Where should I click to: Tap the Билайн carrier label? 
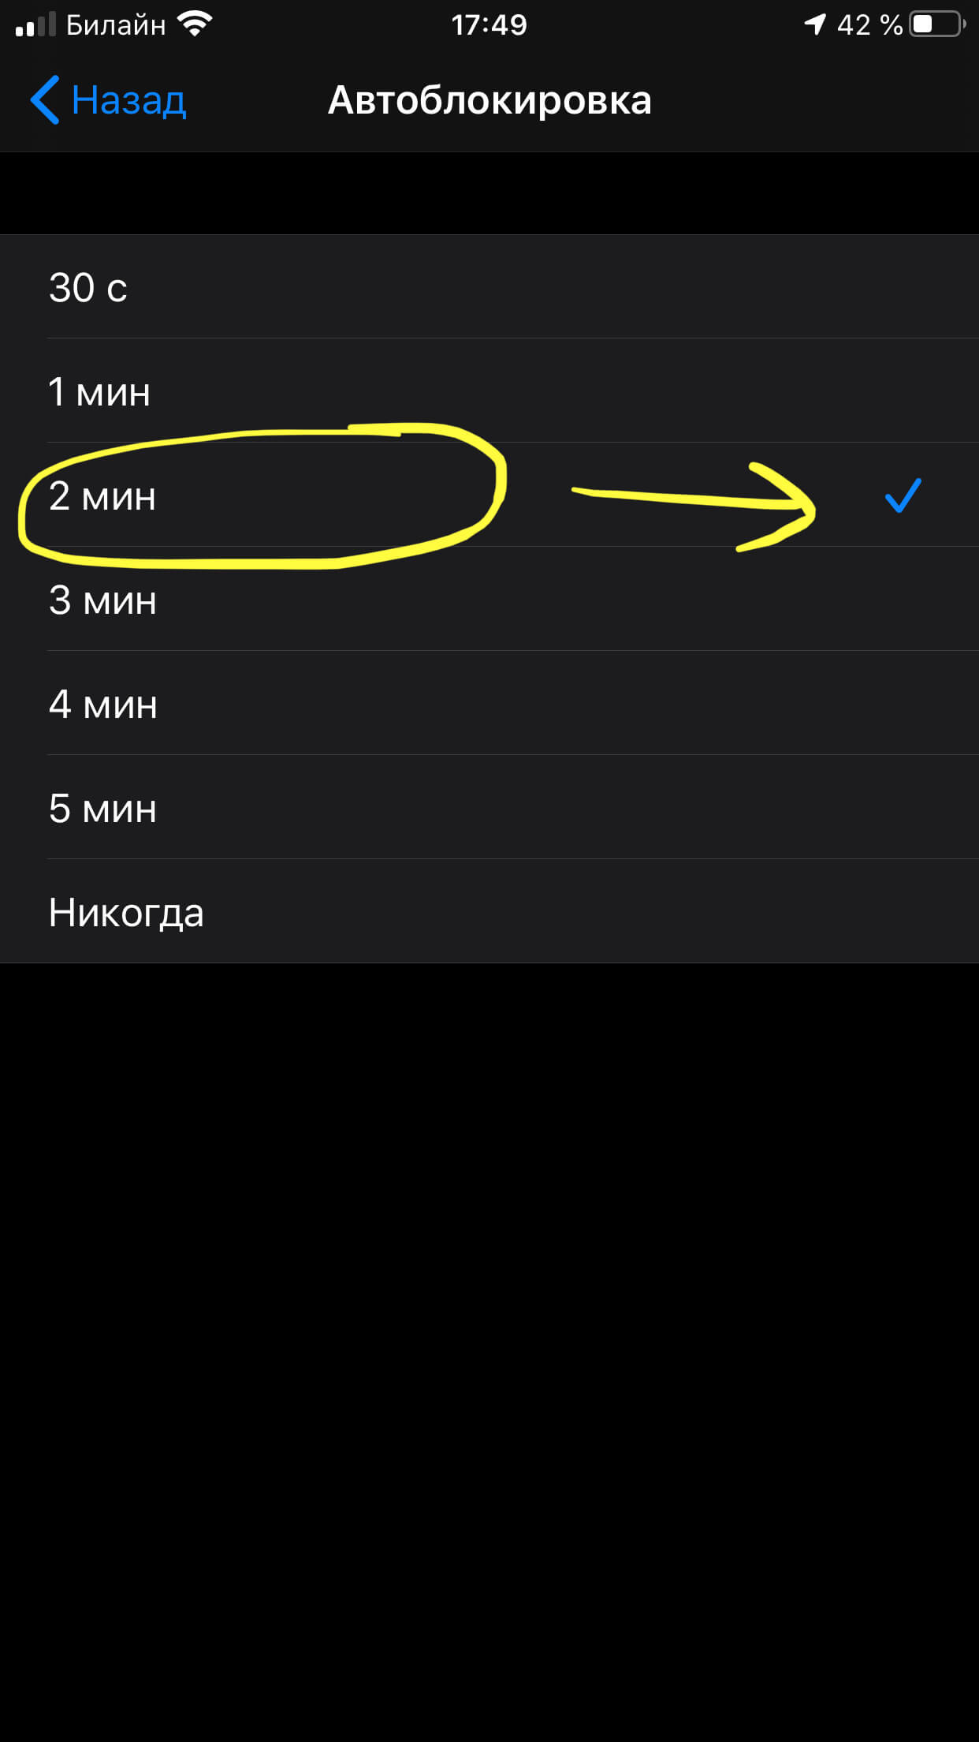[x=116, y=24]
